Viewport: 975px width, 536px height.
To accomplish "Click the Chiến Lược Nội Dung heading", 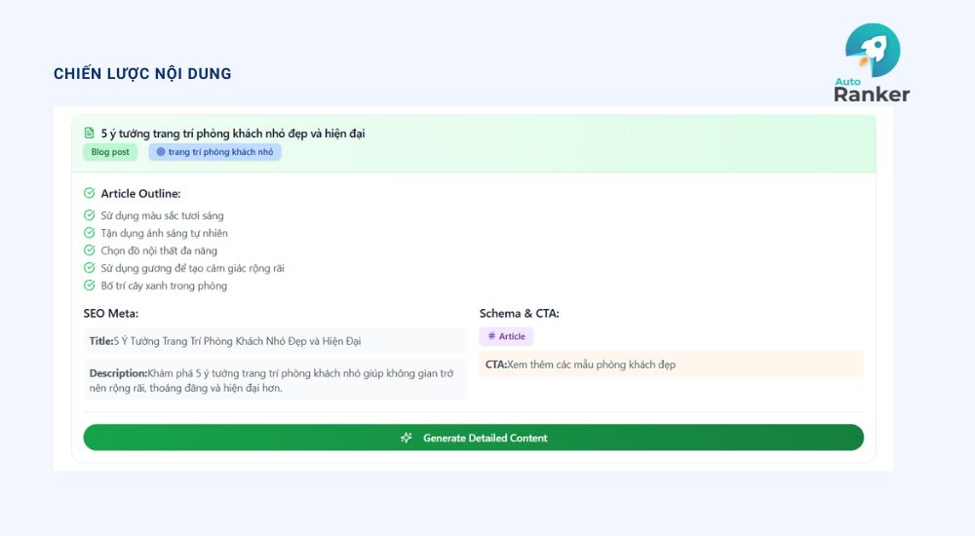I will tap(142, 74).
